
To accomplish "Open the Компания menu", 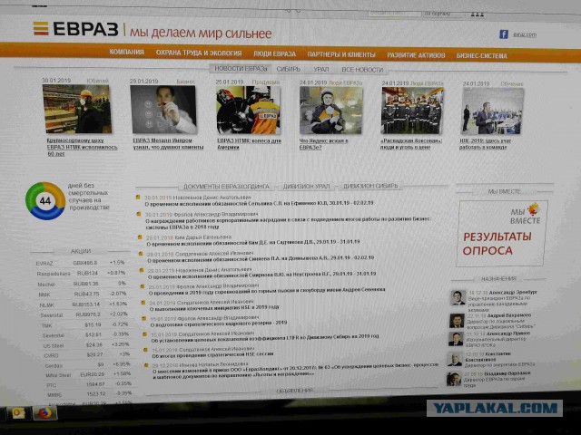I will [x=126, y=53].
